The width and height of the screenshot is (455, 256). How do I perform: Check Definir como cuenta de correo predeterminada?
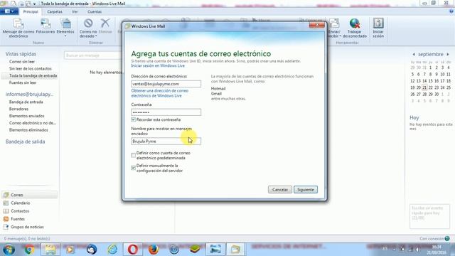coord(133,155)
